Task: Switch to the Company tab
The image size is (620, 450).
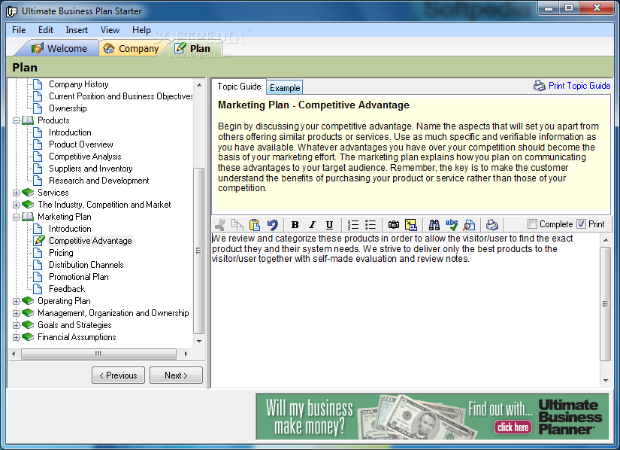Action: (131, 48)
